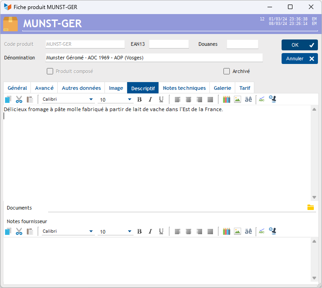Click Copy icon in Descriptif toolbar
Viewport: 322px width, 288px height.
pos(8,99)
